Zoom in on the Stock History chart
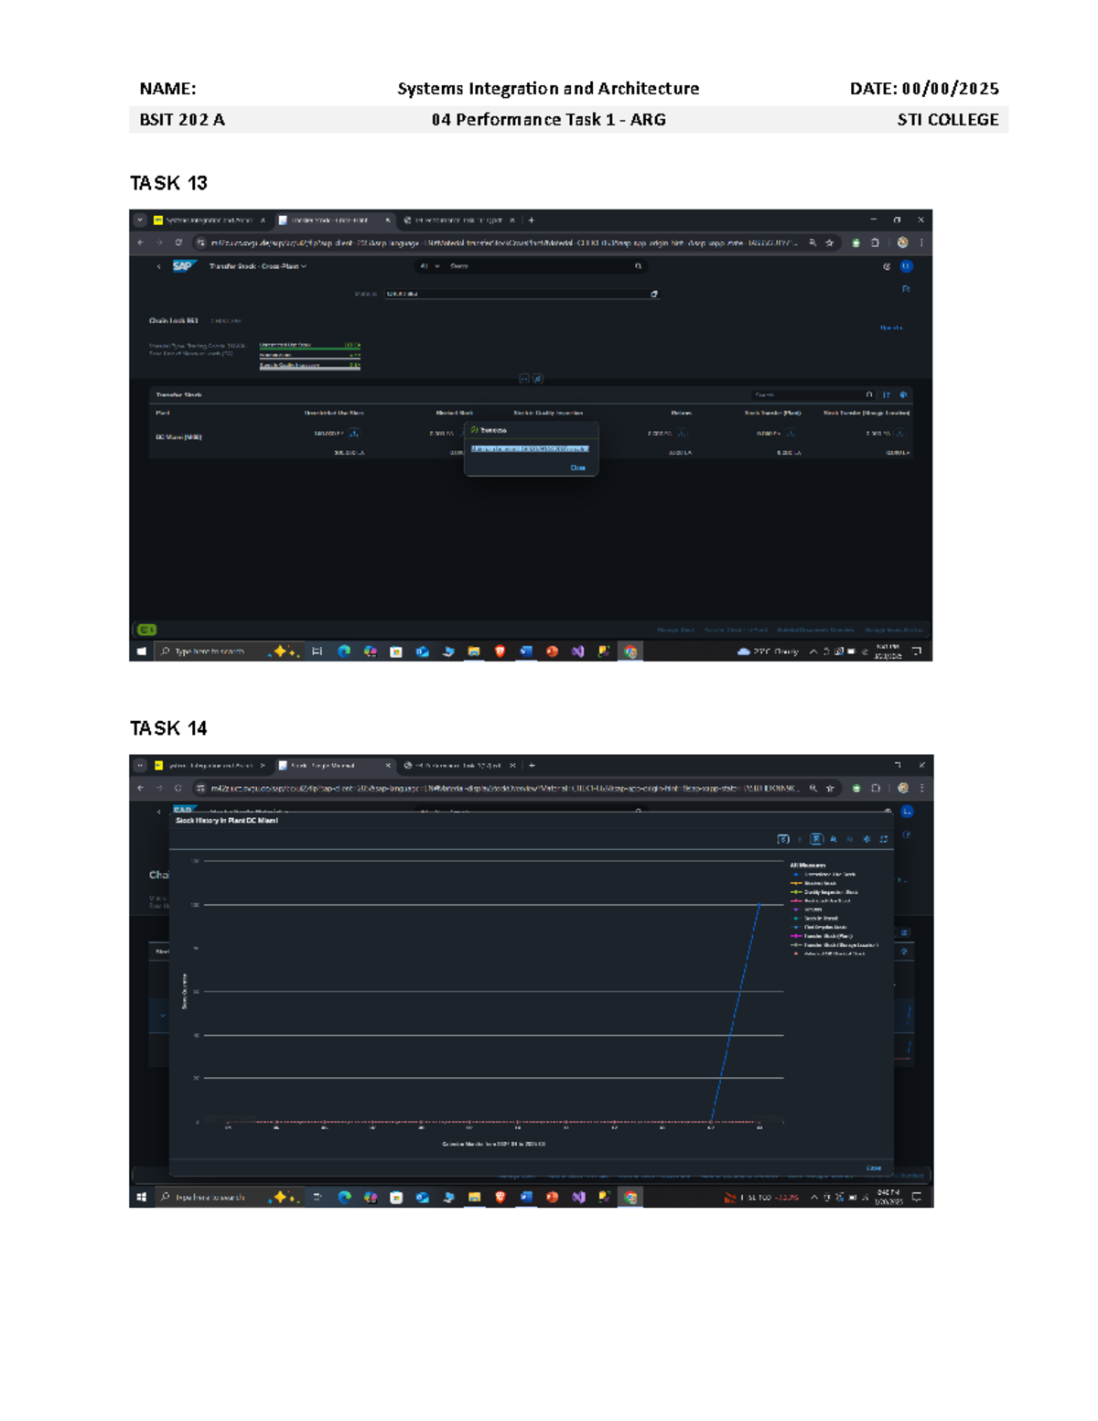The width and height of the screenshot is (1098, 1421). click(x=834, y=839)
